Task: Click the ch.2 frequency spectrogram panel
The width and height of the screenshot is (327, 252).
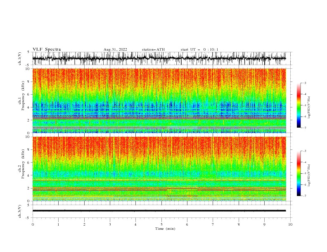Action: [x=159, y=169]
